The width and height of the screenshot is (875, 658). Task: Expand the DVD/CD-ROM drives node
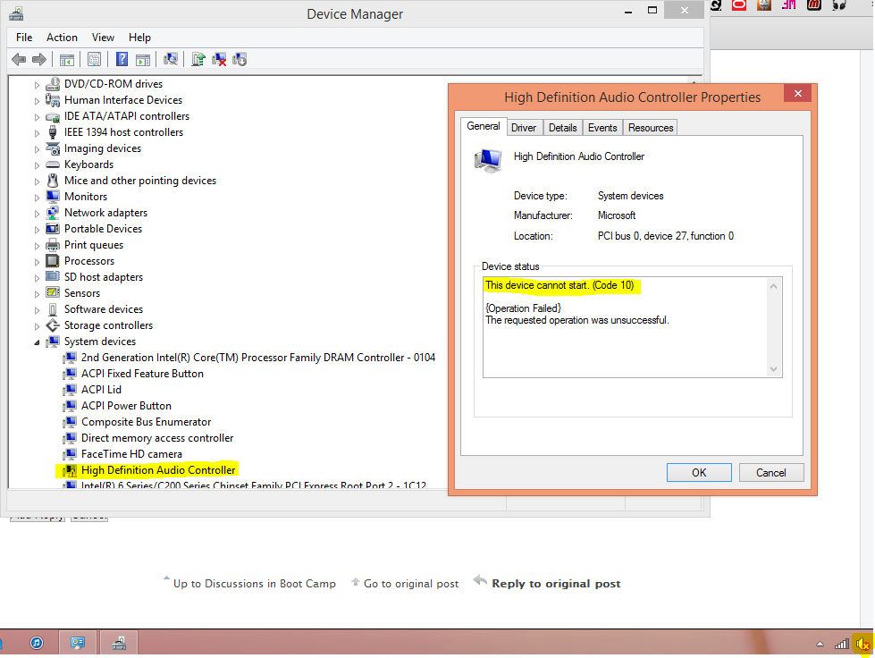[37, 85]
